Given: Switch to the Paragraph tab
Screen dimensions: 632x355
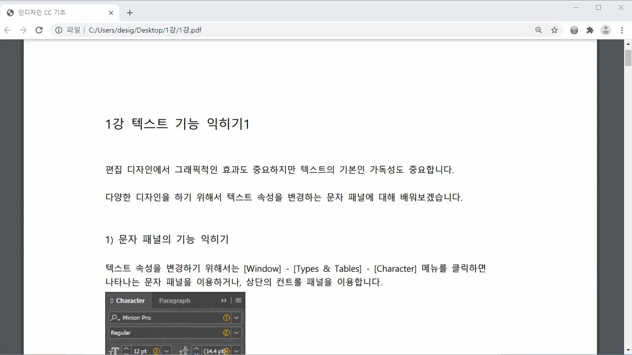Looking at the screenshot, I should point(175,300).
